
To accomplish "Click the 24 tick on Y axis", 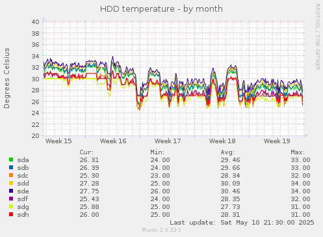I will tap(36, 113).
